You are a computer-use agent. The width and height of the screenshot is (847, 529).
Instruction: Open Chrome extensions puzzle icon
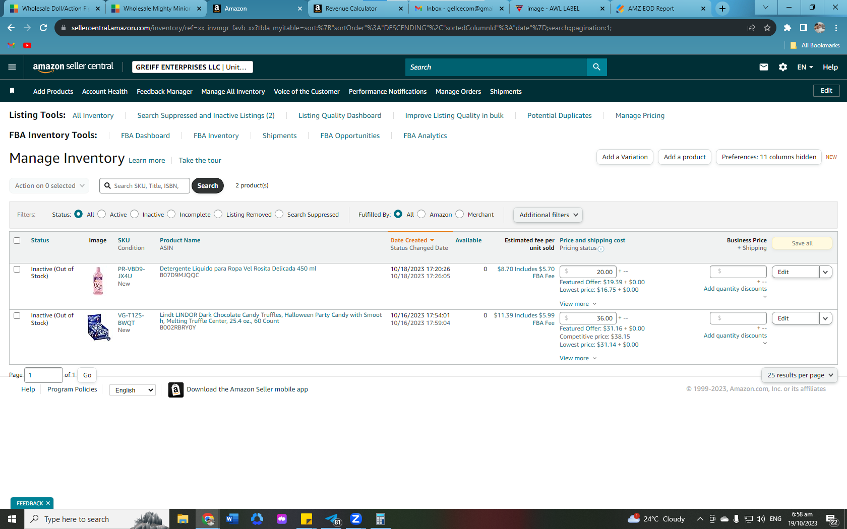click(788, 28)
